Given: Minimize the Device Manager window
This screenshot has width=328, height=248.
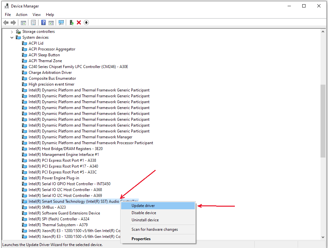Looking at the screenshot, I should coord(289,6).
